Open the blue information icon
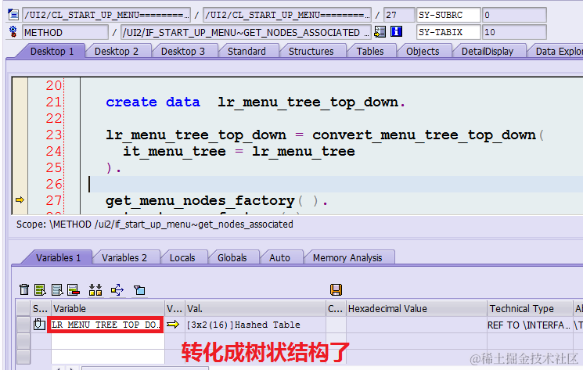The height and width of the screenshot is (370, 583). point(396,32)
